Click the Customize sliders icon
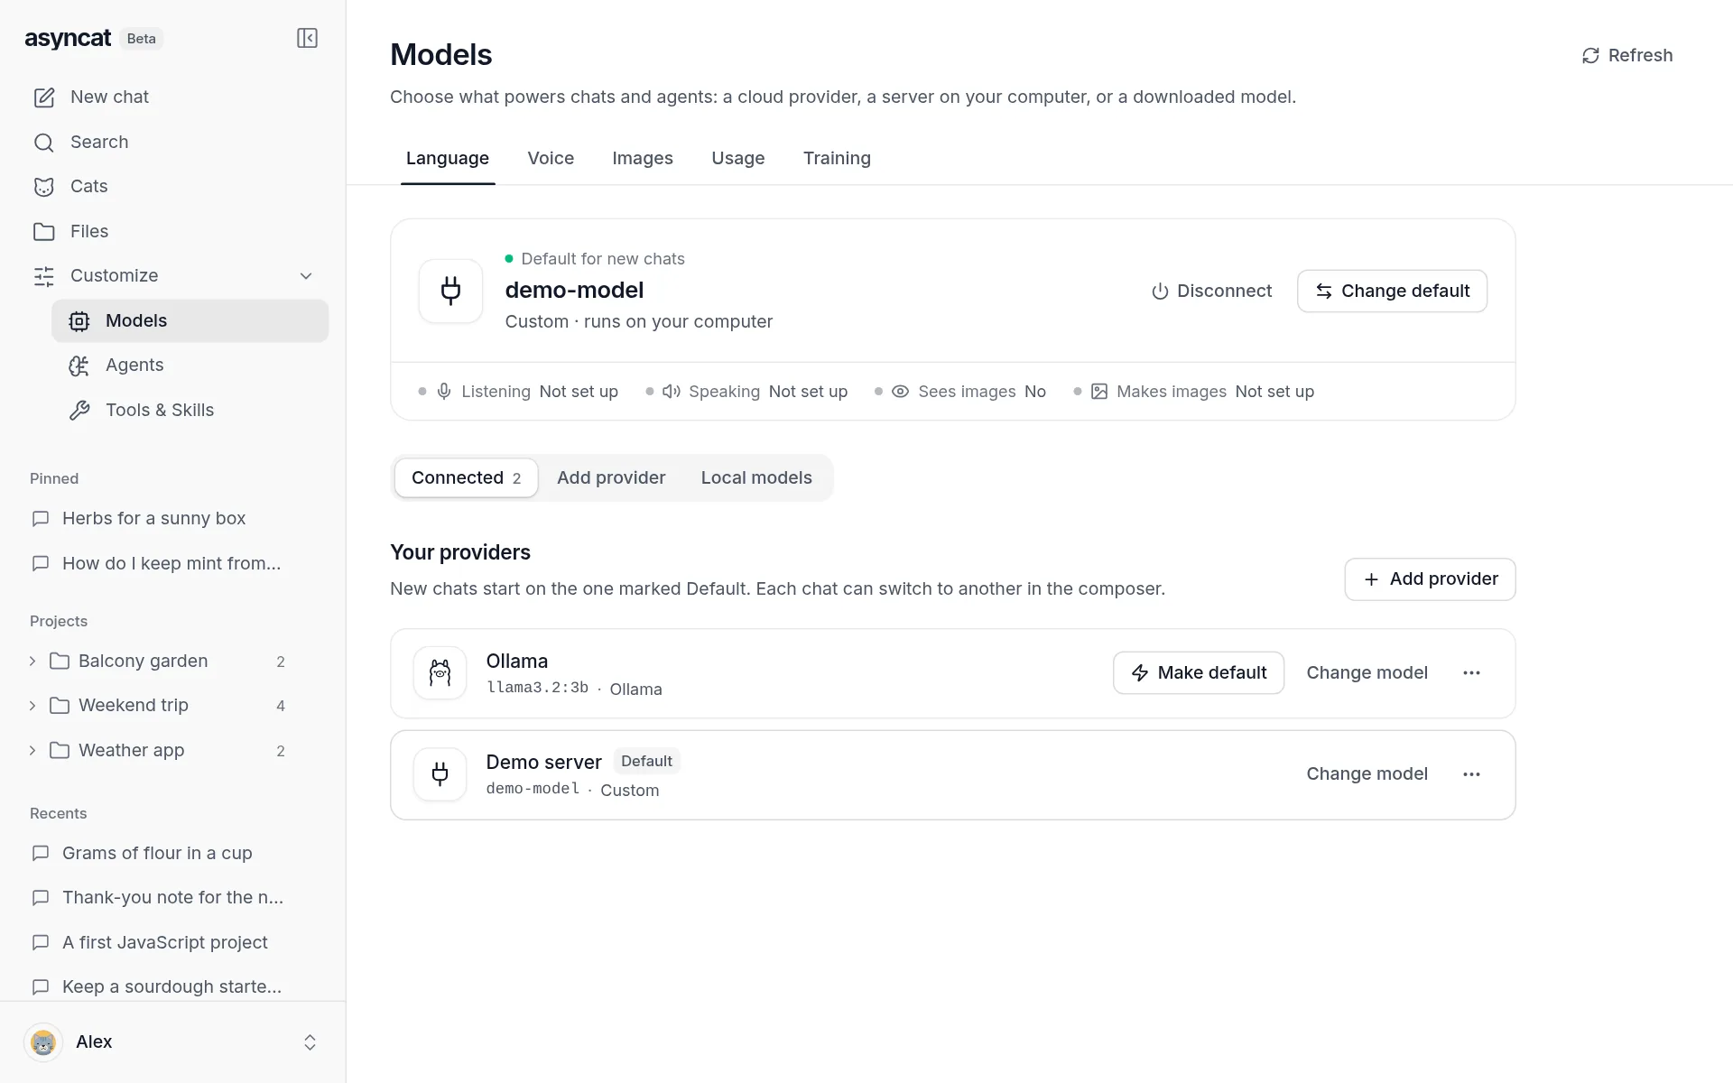This screenshot has width=1733, height=1083. [44, 276]
